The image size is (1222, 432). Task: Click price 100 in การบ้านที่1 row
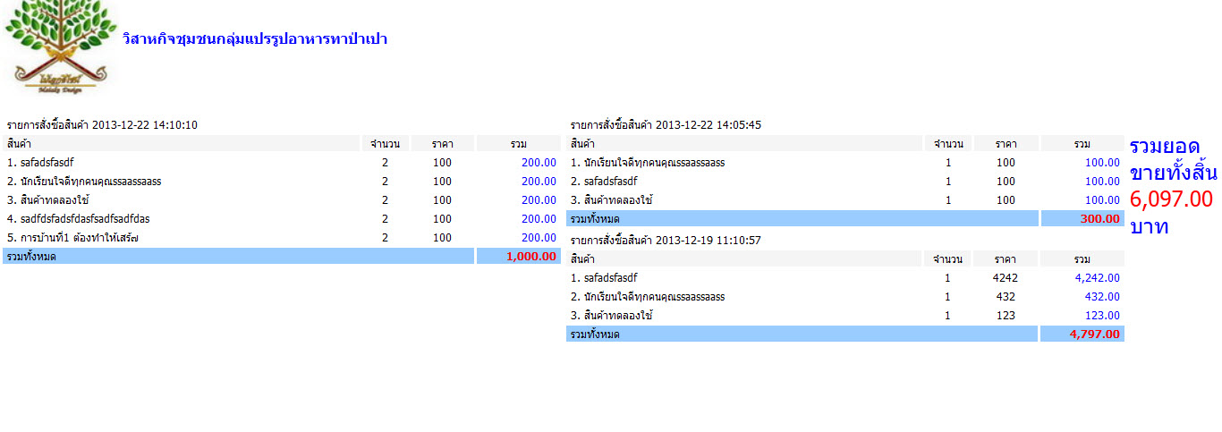[442, 238]
